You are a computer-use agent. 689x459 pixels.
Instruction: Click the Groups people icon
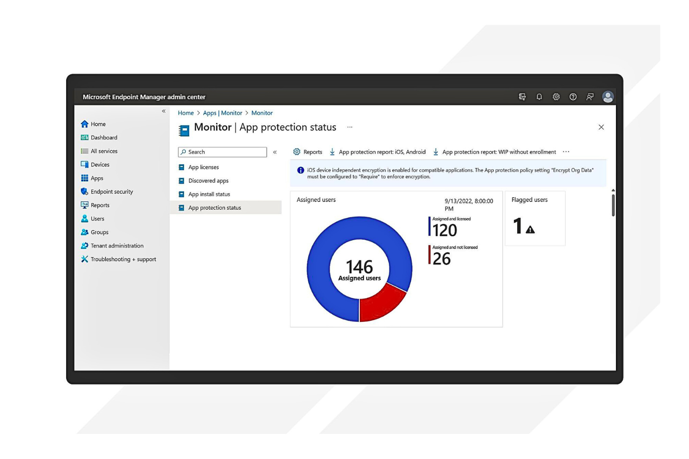(x=84, y=232)
